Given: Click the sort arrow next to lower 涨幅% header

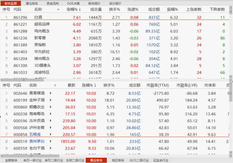Looking at the screenshot, I should coord(95,85).
